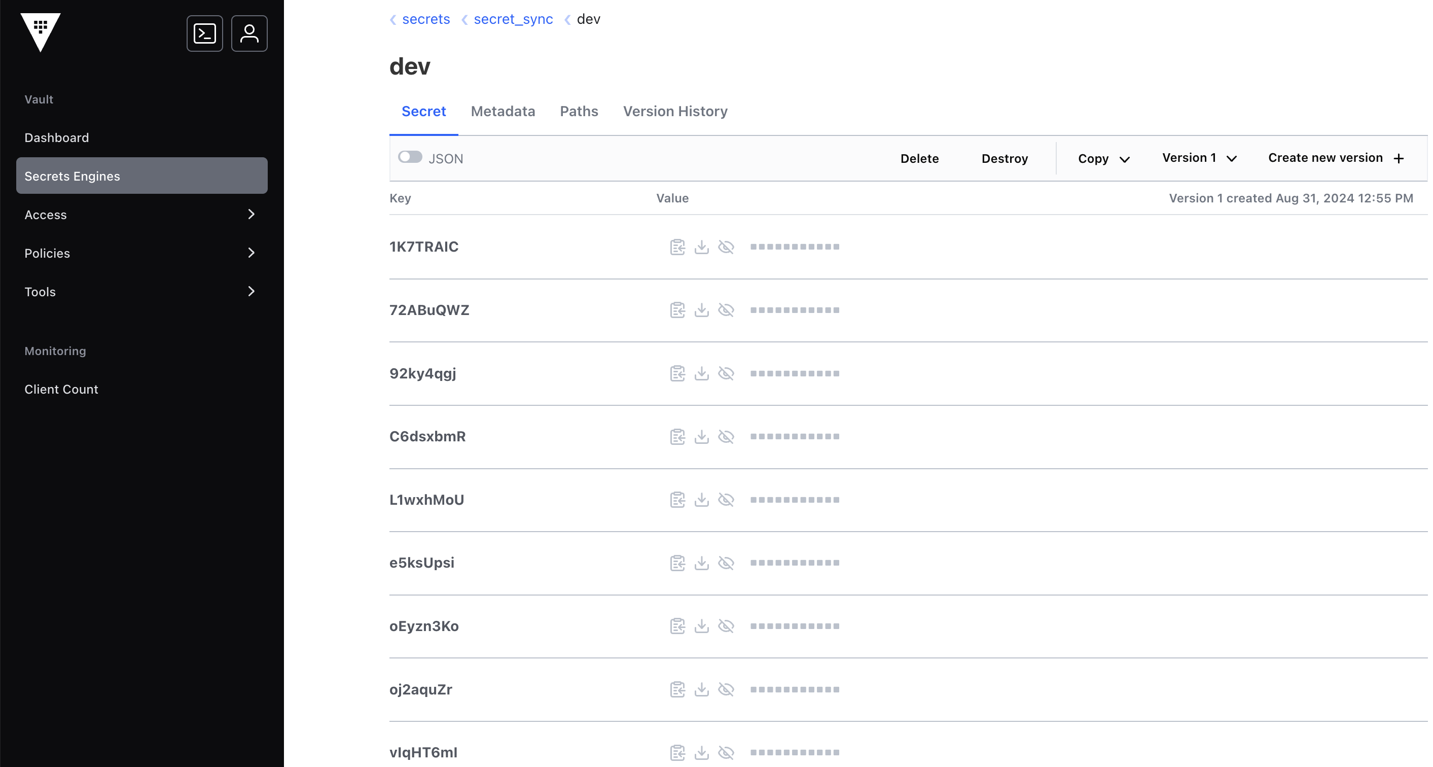Copy the value of key C6dsxbmR
The image size is (1433, 767).
click(x=677, y=437)
